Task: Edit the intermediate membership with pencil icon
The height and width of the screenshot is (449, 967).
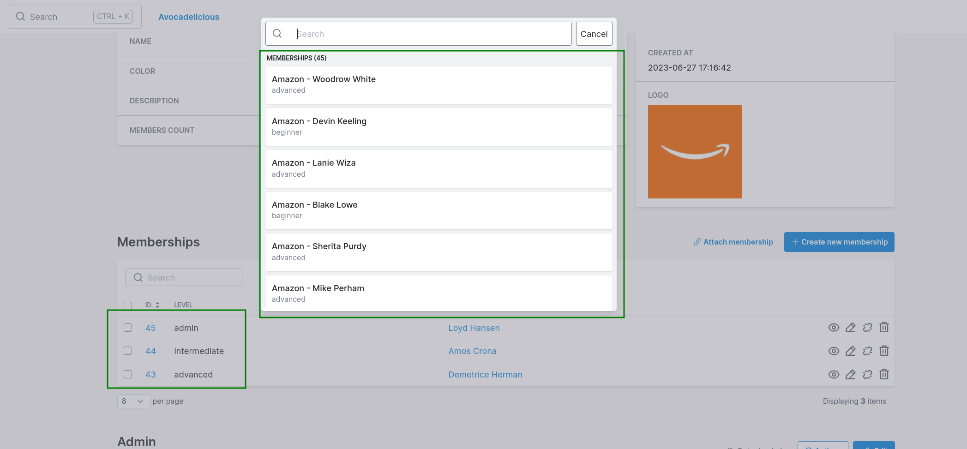Action: click(x=851, y=351)
